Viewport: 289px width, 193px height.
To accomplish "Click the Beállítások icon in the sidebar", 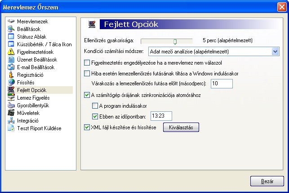I will 11,29.
